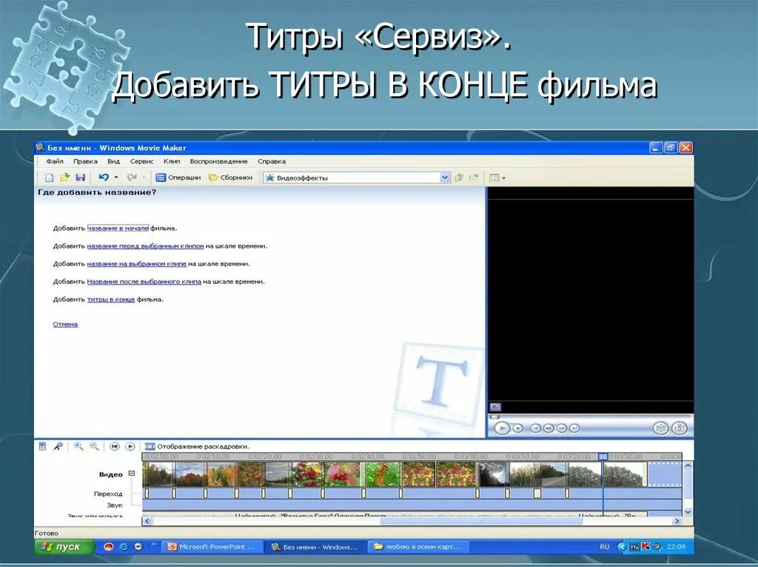The width and height of the screenshot is (758, 567).
Task: Click the preview Back button
Action: [x=536, y=428]
